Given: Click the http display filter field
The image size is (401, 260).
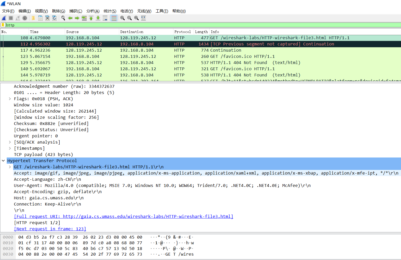Looking at the screenshot, I should (x=203, y=25).
